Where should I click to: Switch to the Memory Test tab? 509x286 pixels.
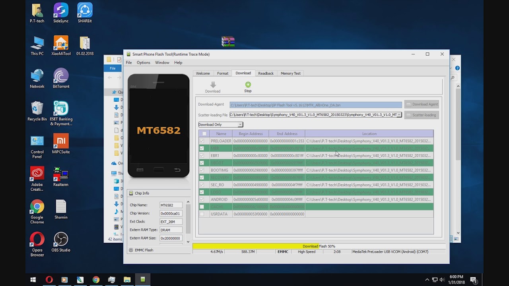pos(291,73)
